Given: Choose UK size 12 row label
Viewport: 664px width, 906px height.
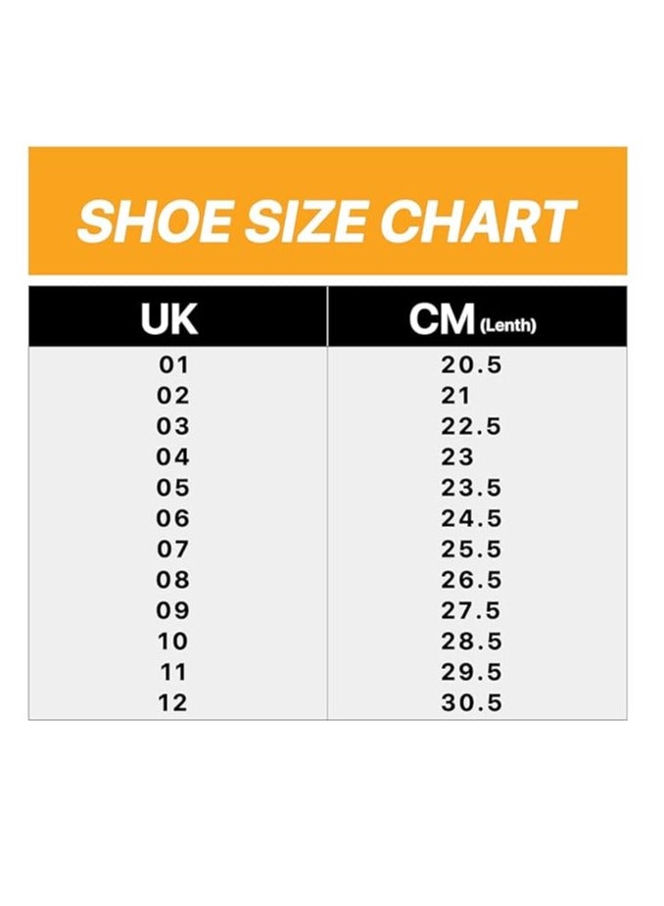Looking at the screenshot, I should pyautogui.click(x=173, y=703).
